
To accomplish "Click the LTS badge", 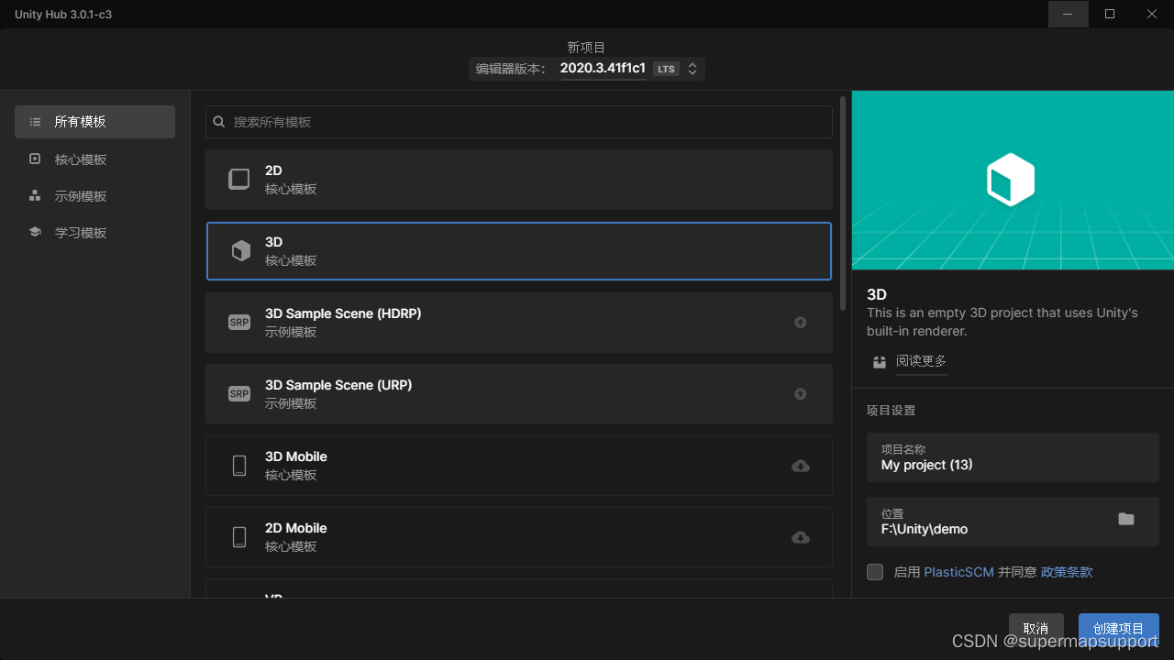I will (666, 69).
